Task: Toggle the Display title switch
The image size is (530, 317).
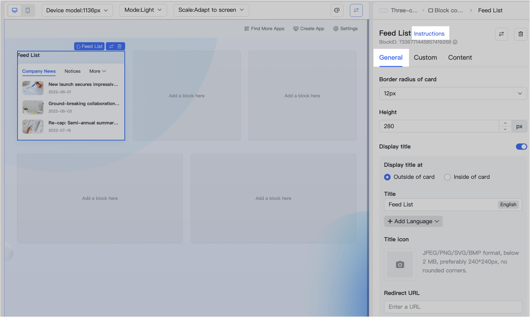Action: point(521,146)
